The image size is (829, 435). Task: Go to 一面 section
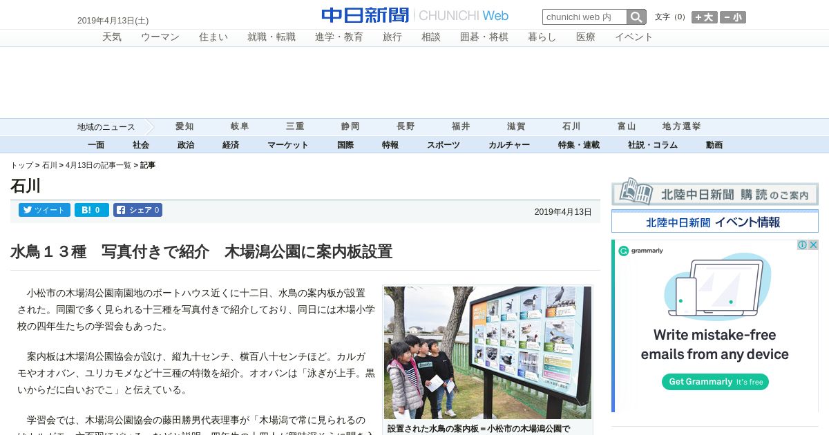[x=96, y=145]
